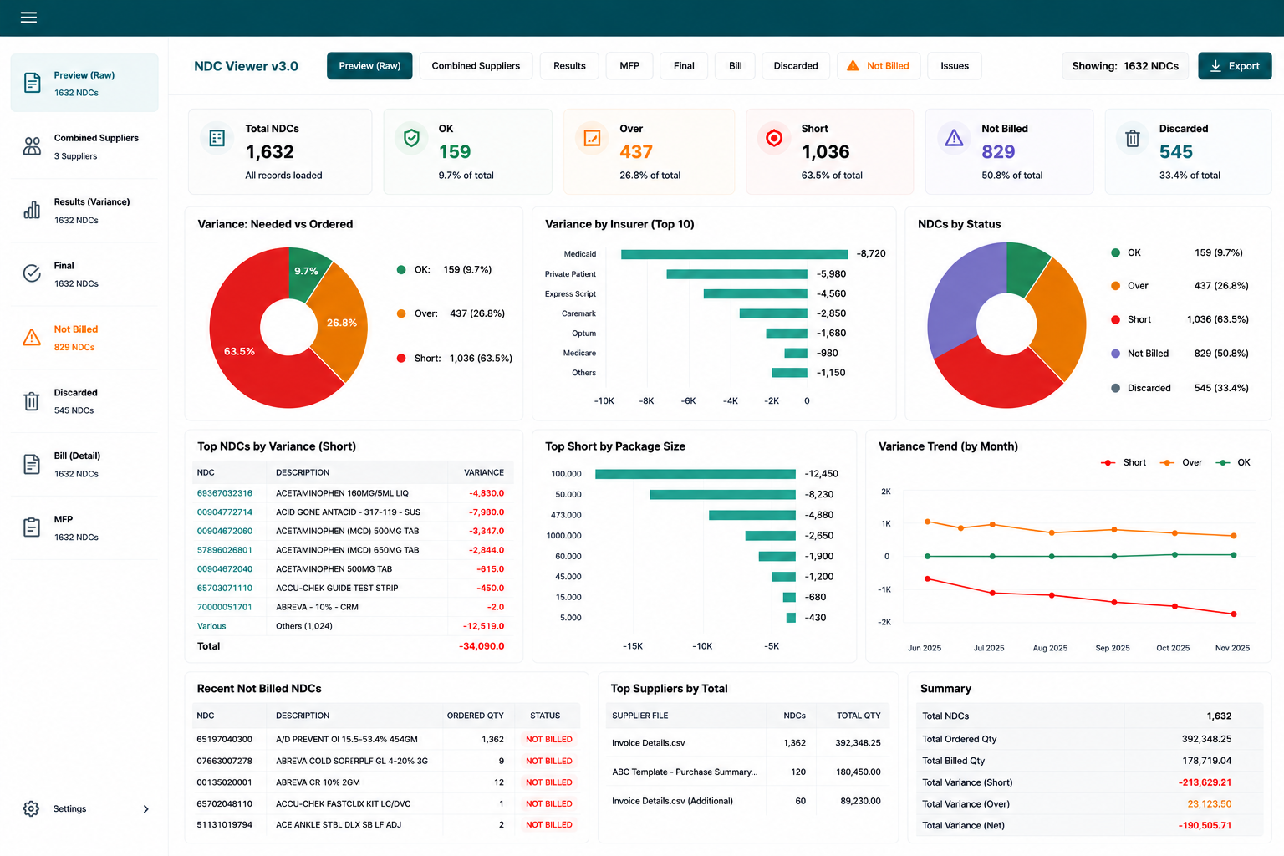Sort by TOTAL QTY column header
1284x856 pixels.
(859, 716)
